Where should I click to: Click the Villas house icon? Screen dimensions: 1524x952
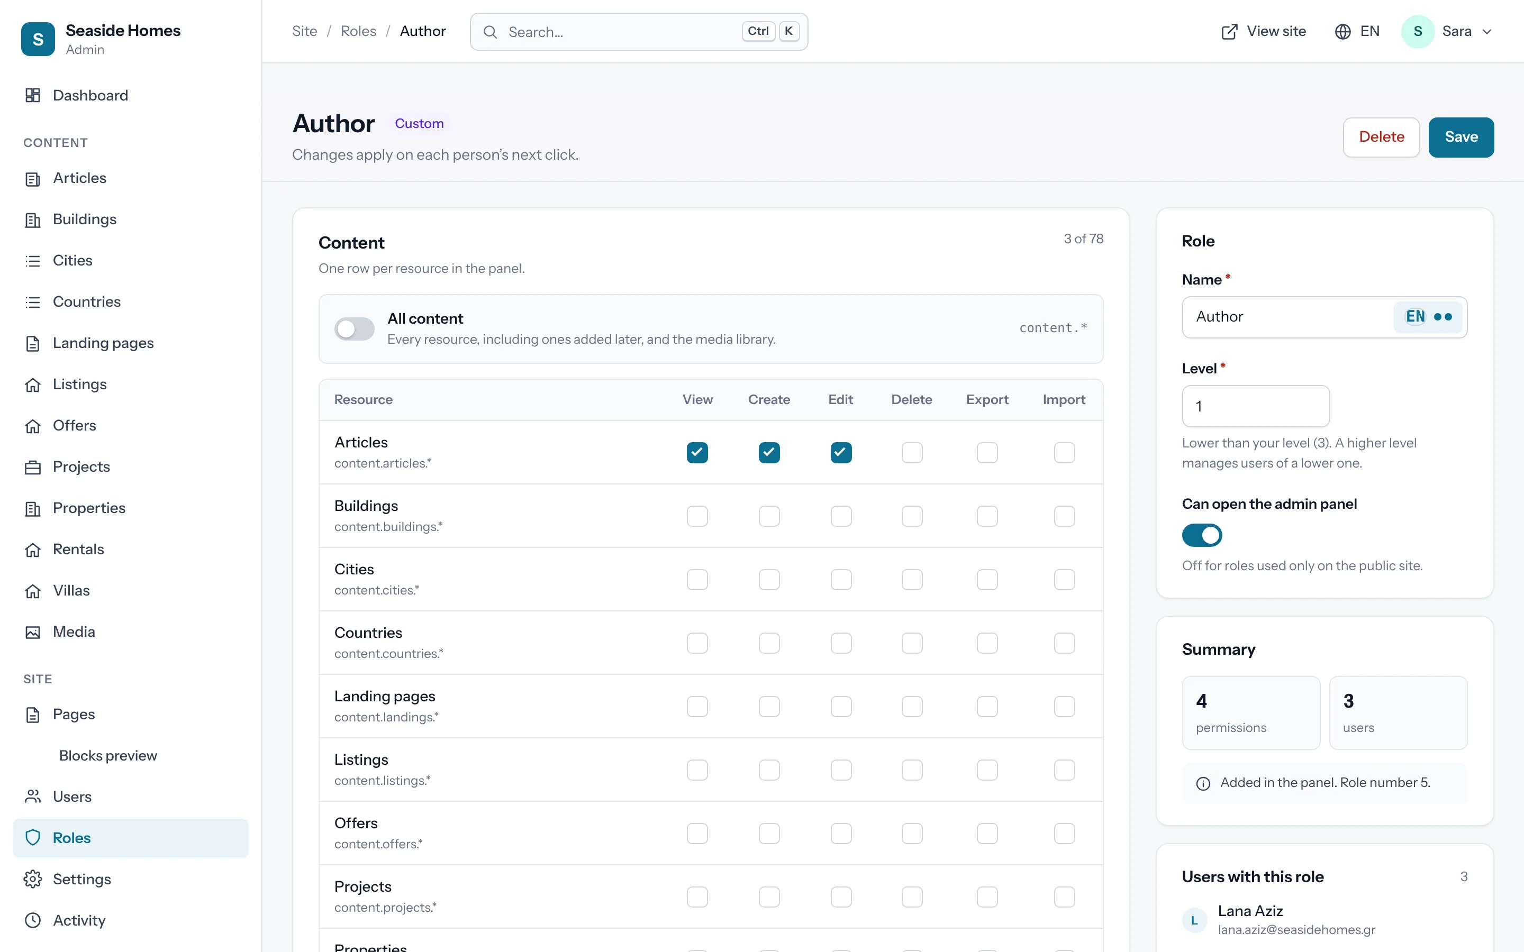[x=33, y=591]
